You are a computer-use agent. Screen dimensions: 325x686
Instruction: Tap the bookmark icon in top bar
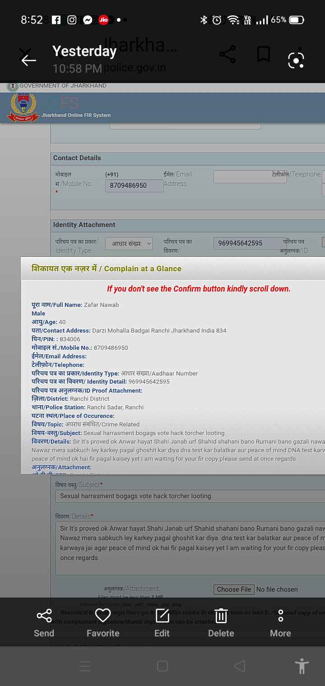point(264,55)
